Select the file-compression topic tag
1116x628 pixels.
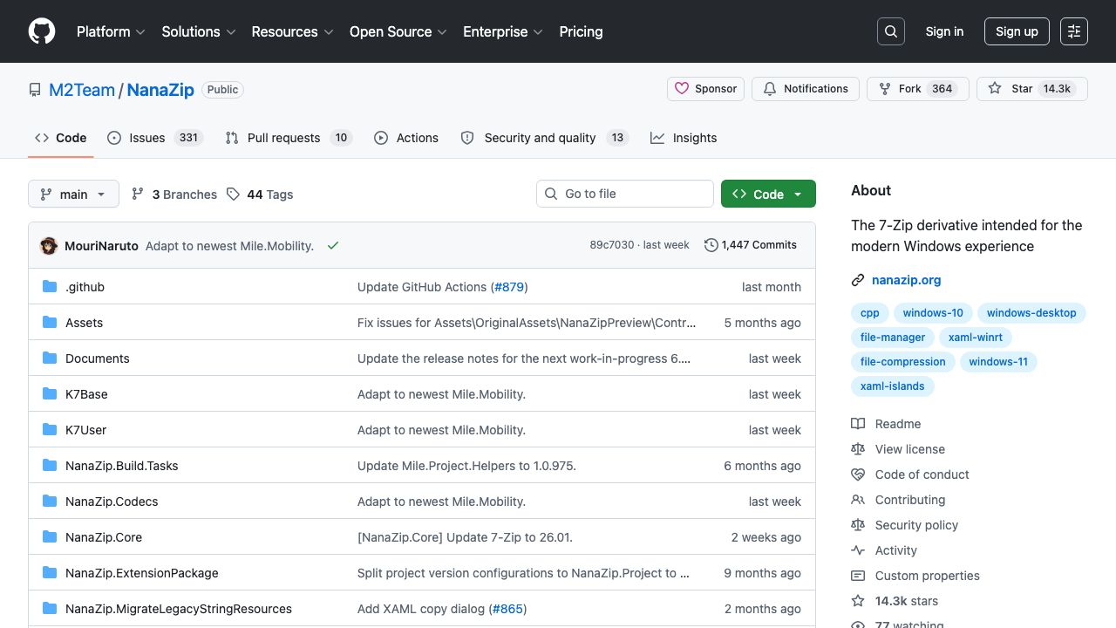pyautogui.click(x=903, y=362)
